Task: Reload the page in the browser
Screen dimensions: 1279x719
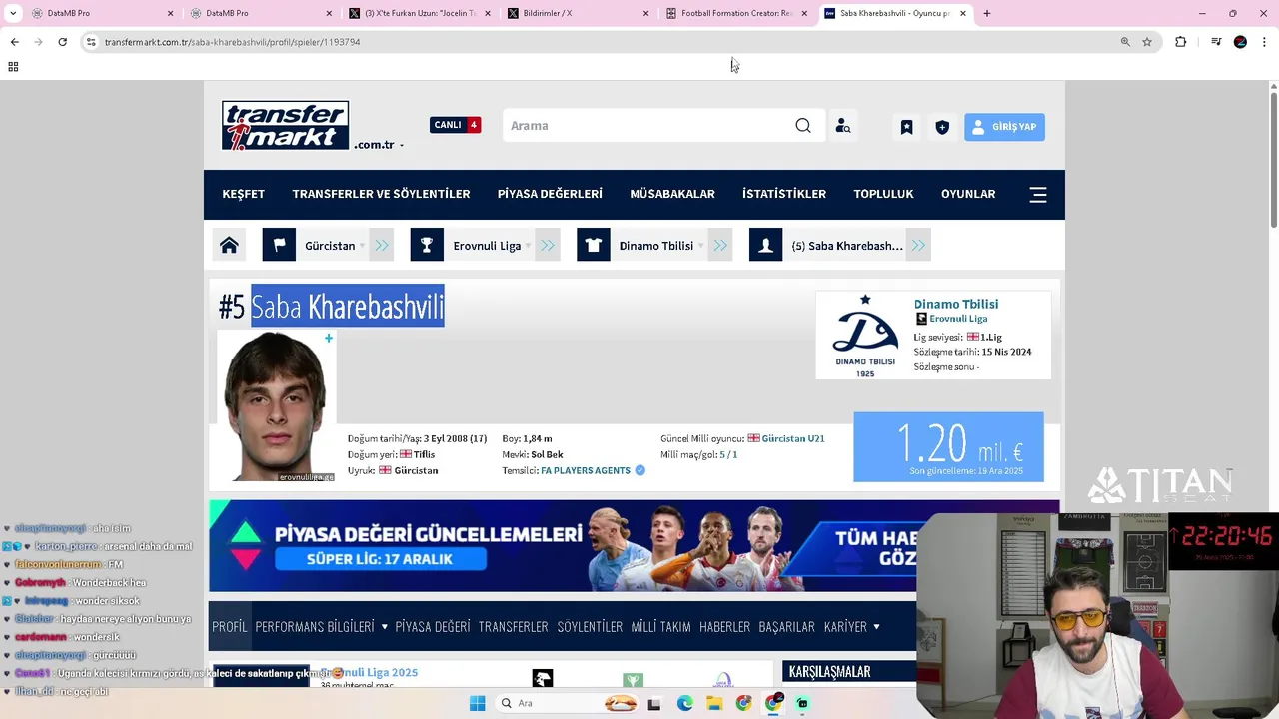Action: 62,42
